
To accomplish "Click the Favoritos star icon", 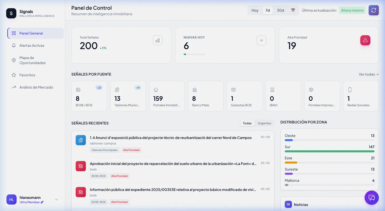I will pos(14,75).
